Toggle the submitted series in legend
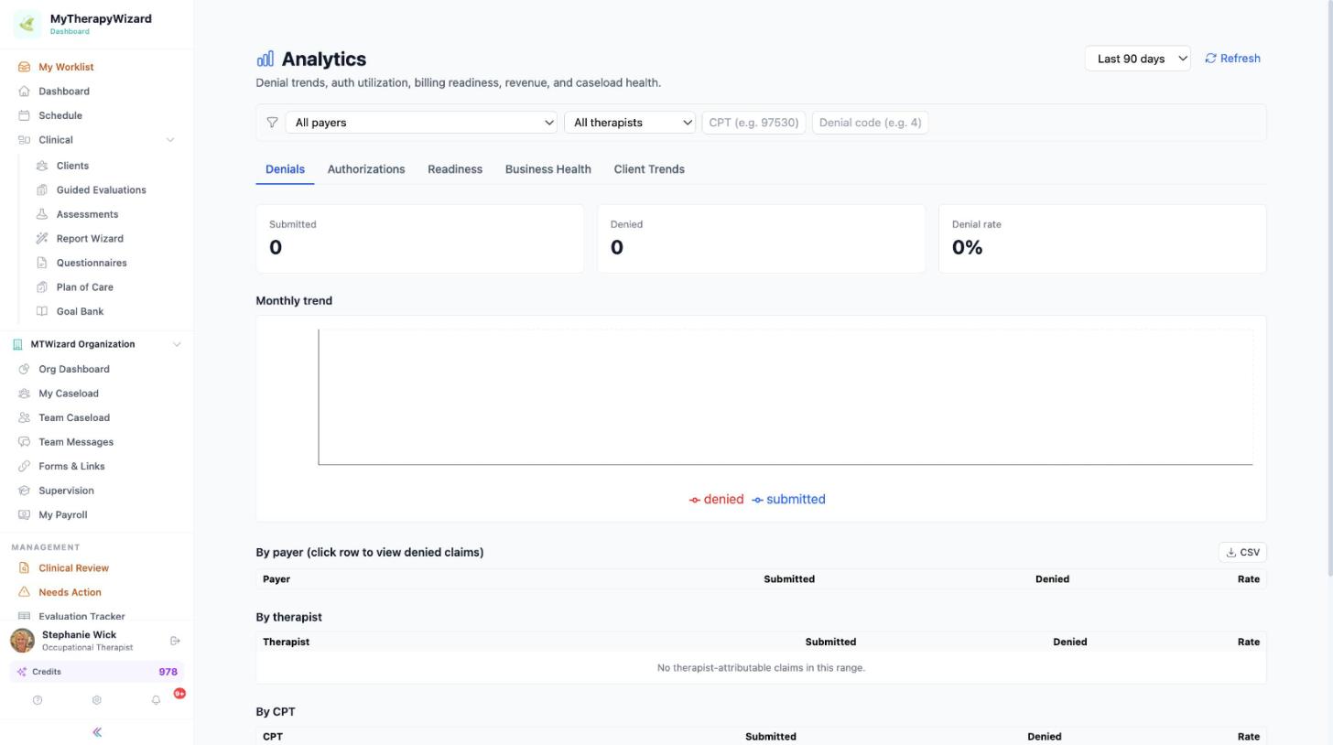The width and height of the screenshot is (1333, 745). click(788, 500)
